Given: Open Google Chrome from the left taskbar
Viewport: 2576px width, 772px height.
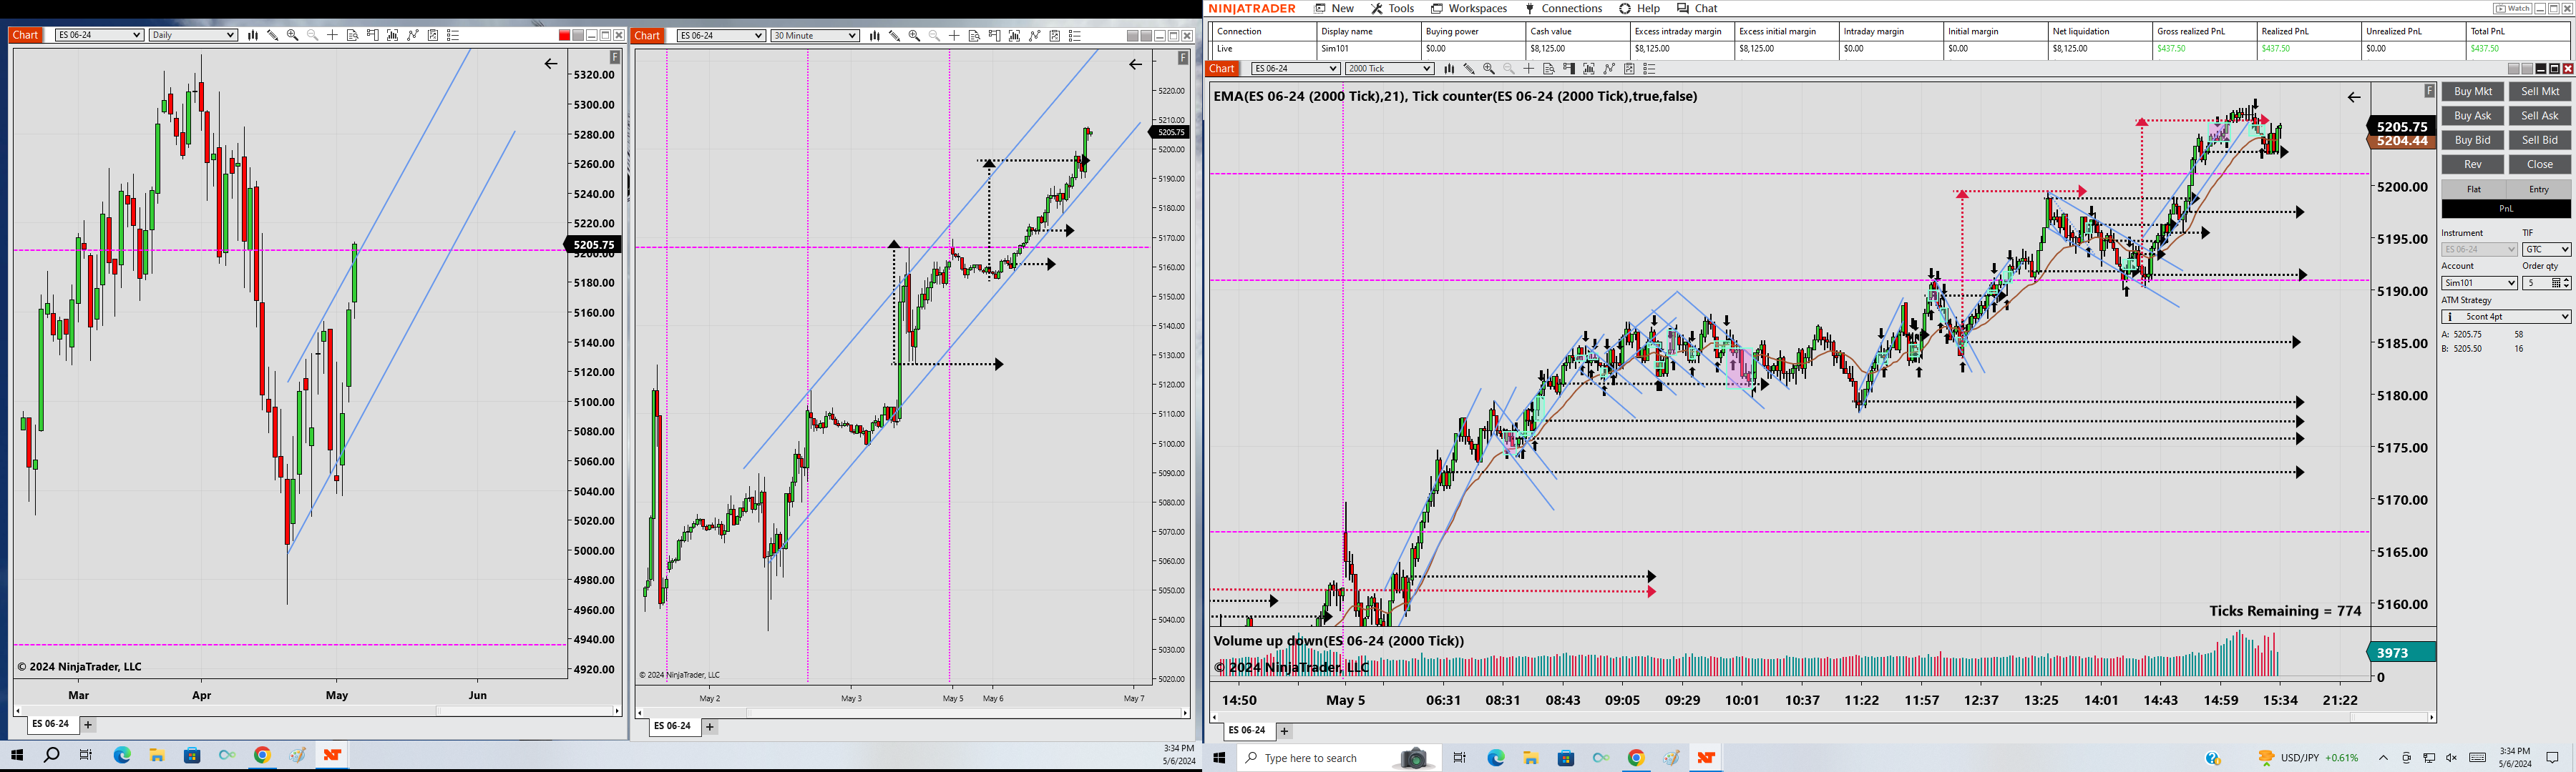Looking at the screenshot, I should coord(262,755).
